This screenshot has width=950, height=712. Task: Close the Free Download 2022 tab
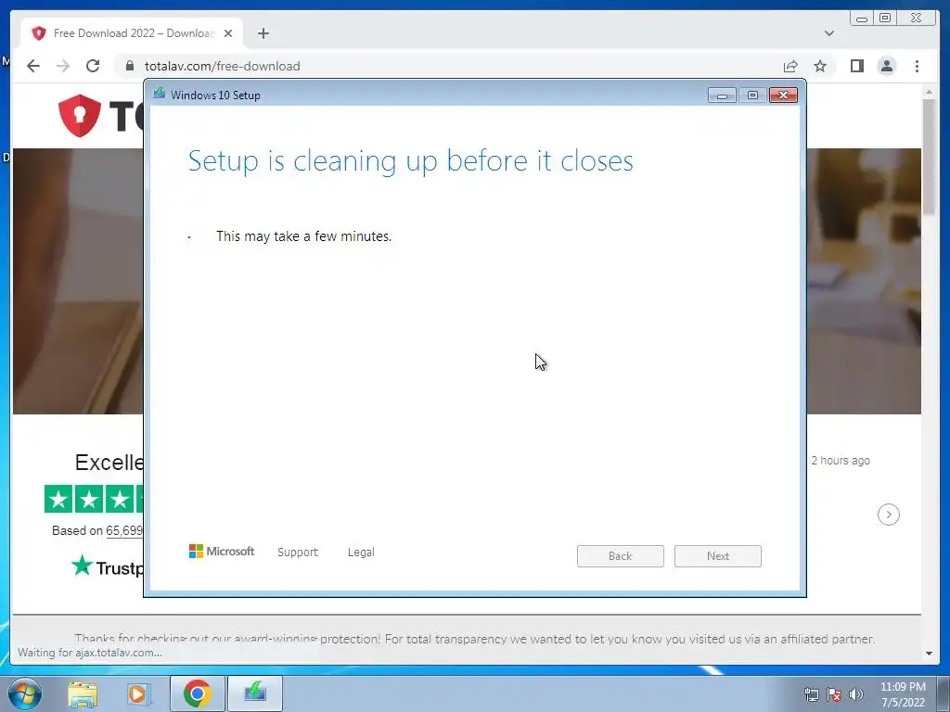[x=228, y=33]
